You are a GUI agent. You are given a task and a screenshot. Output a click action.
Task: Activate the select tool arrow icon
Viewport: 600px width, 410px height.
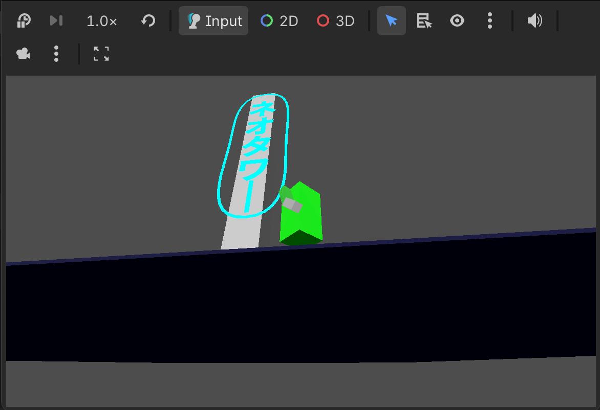coord(392,20)
